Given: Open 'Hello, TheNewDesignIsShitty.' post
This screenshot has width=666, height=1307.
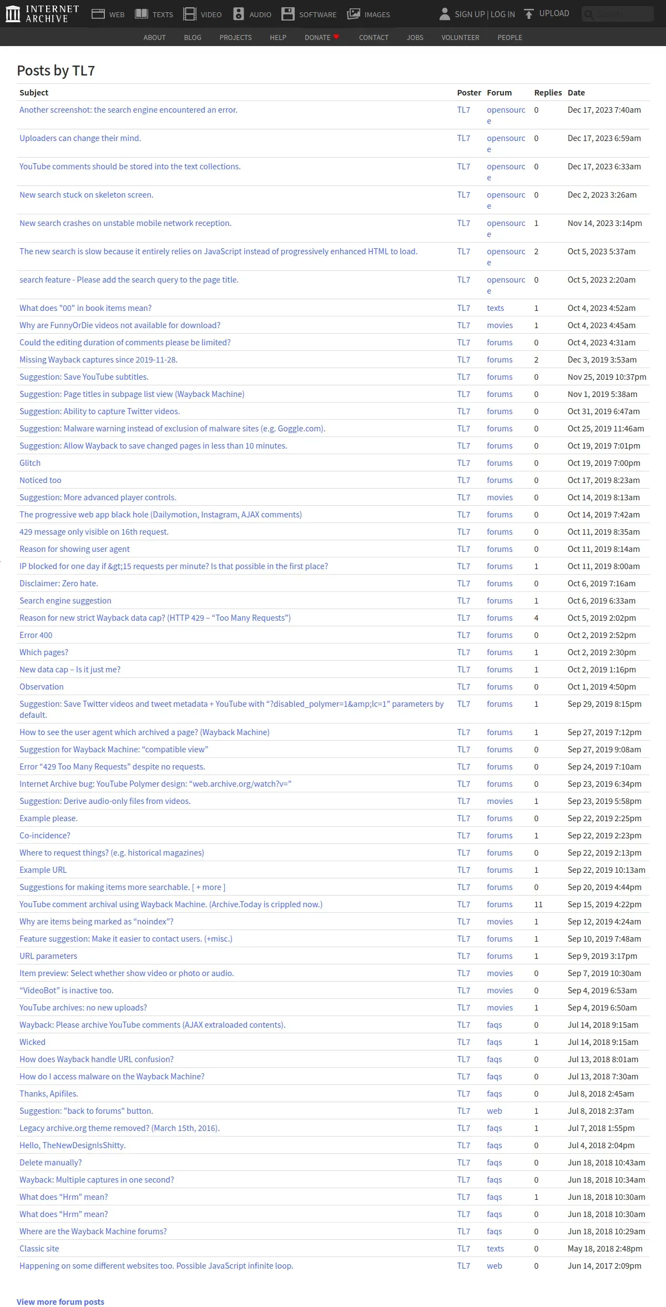Looking at the screenshot, I should point(73,1145).
